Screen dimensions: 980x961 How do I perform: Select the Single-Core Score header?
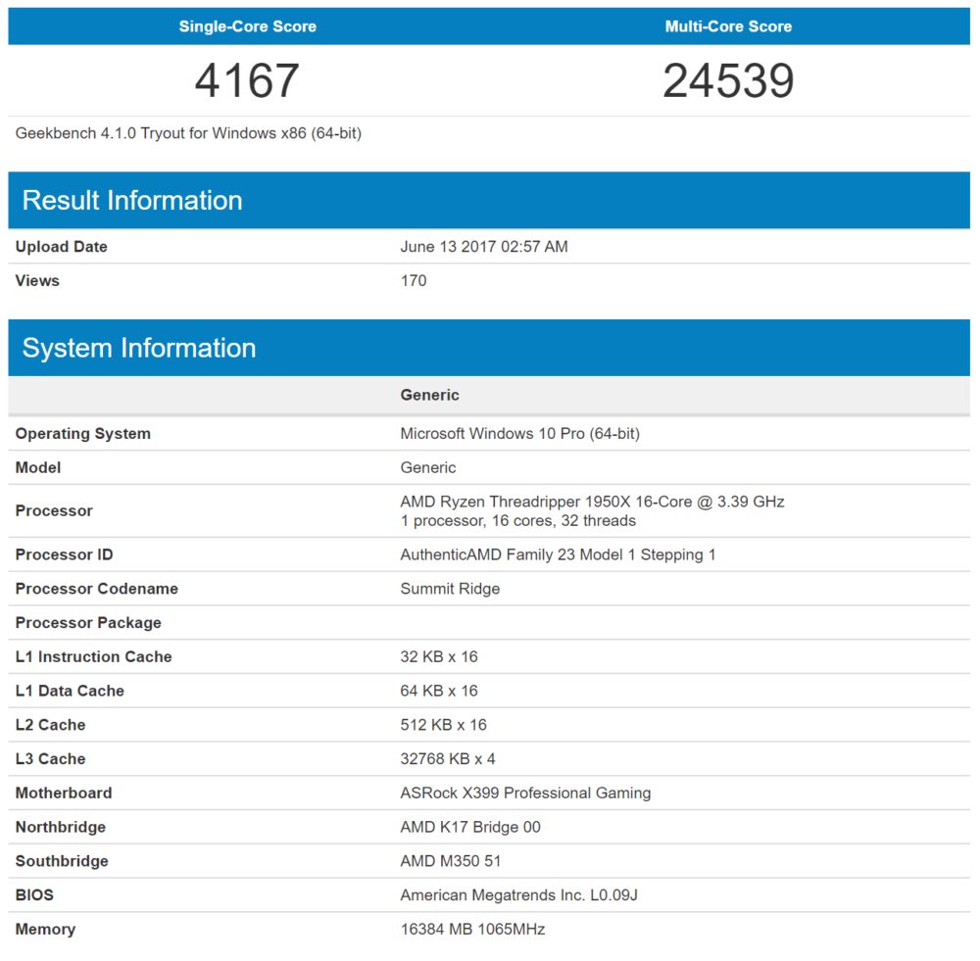(x=248, y=26)
